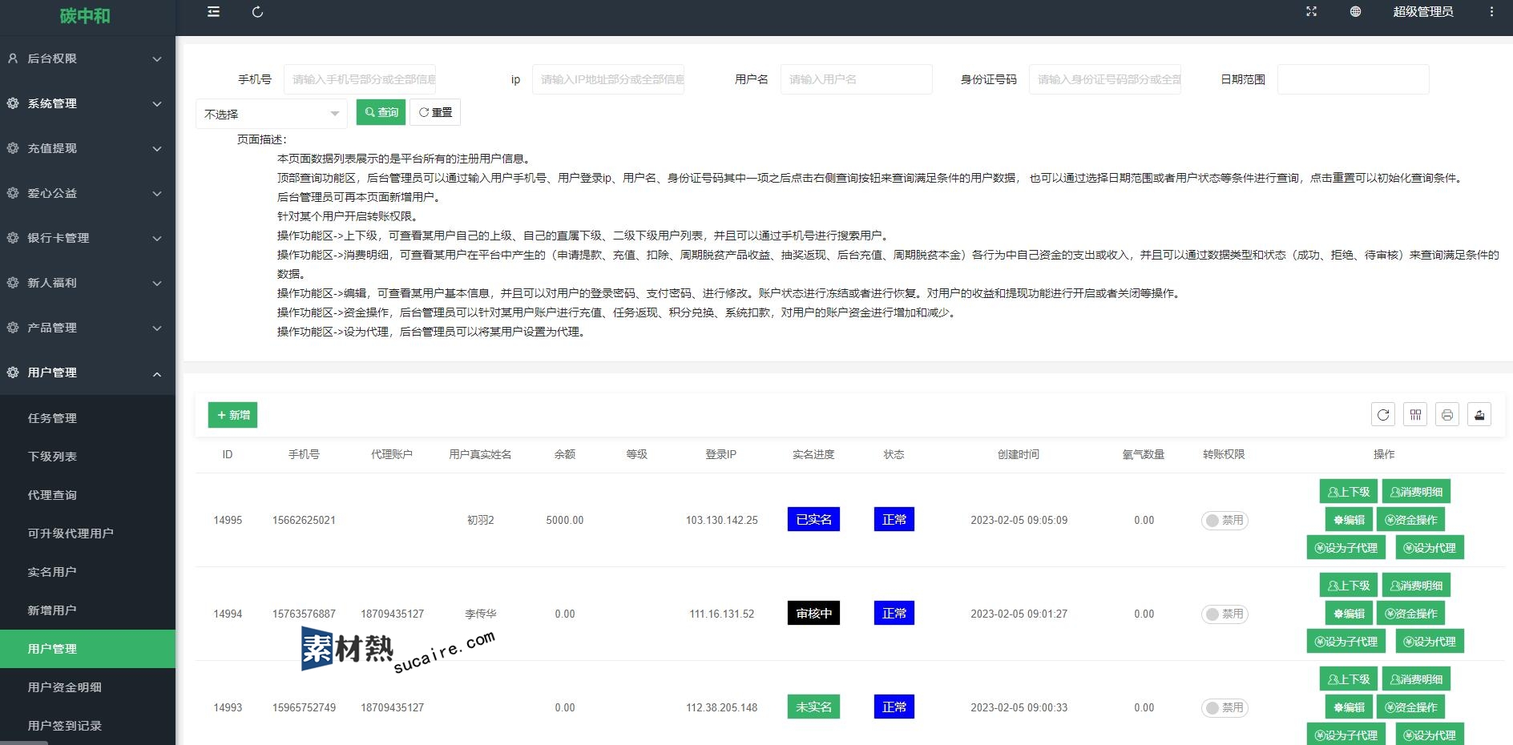Click 设为代理 for user 14994
This screenshot has width=1513, height=745.
1430,642
